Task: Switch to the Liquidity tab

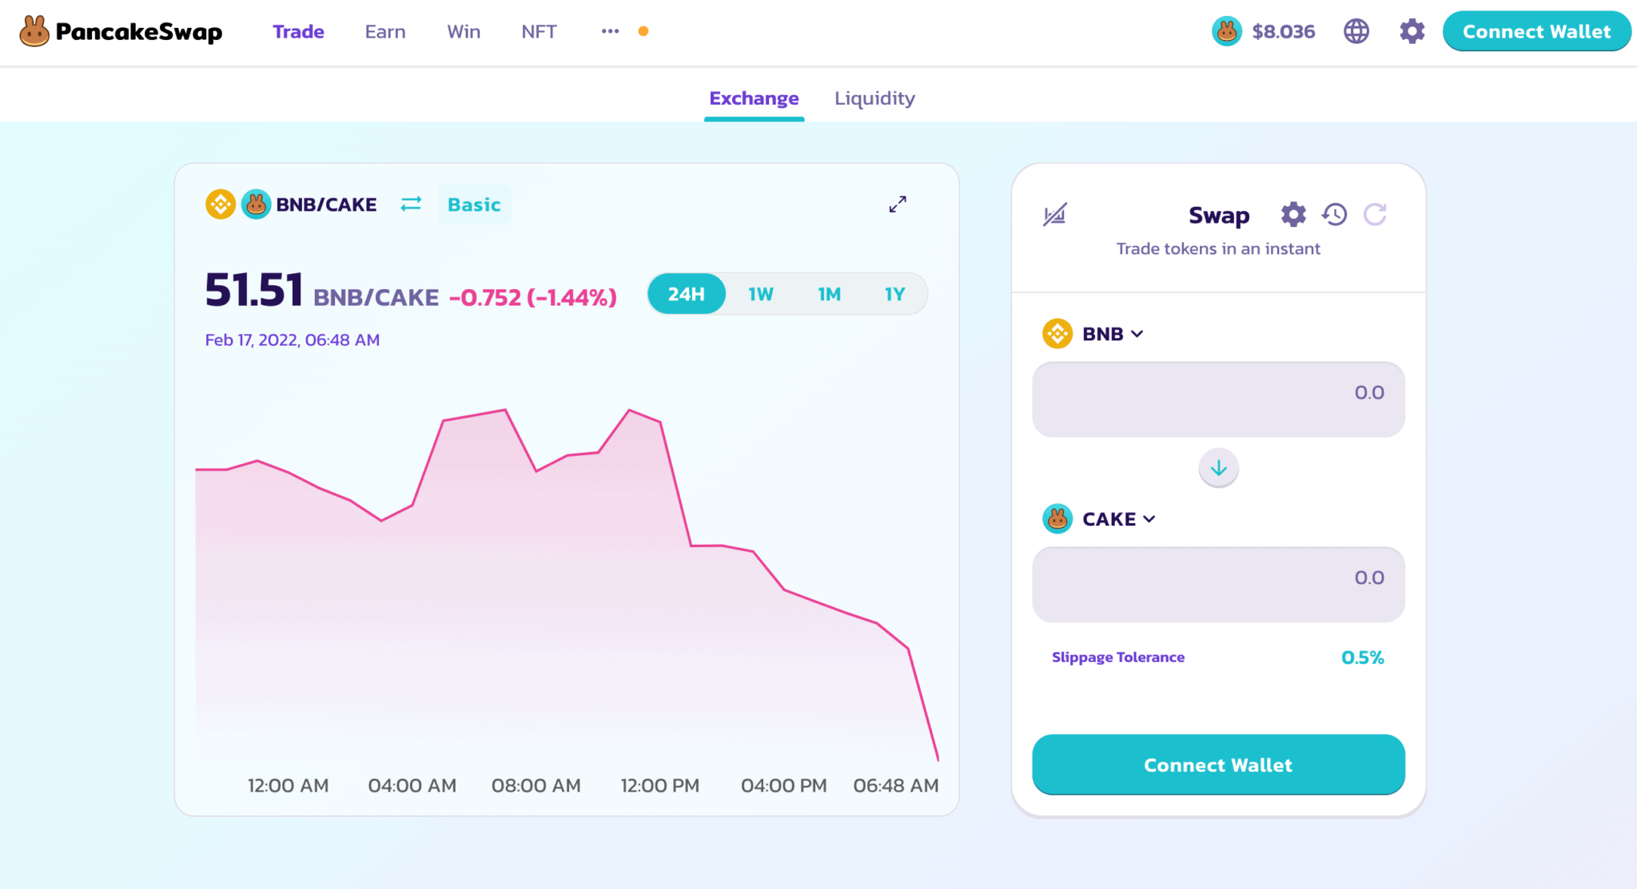Action: click(x=874, y=98)
